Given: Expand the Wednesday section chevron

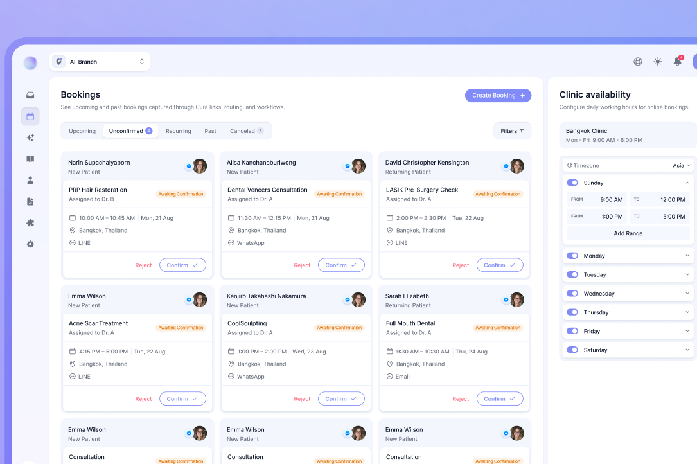Looking at the screenshot, I should 687,293.
